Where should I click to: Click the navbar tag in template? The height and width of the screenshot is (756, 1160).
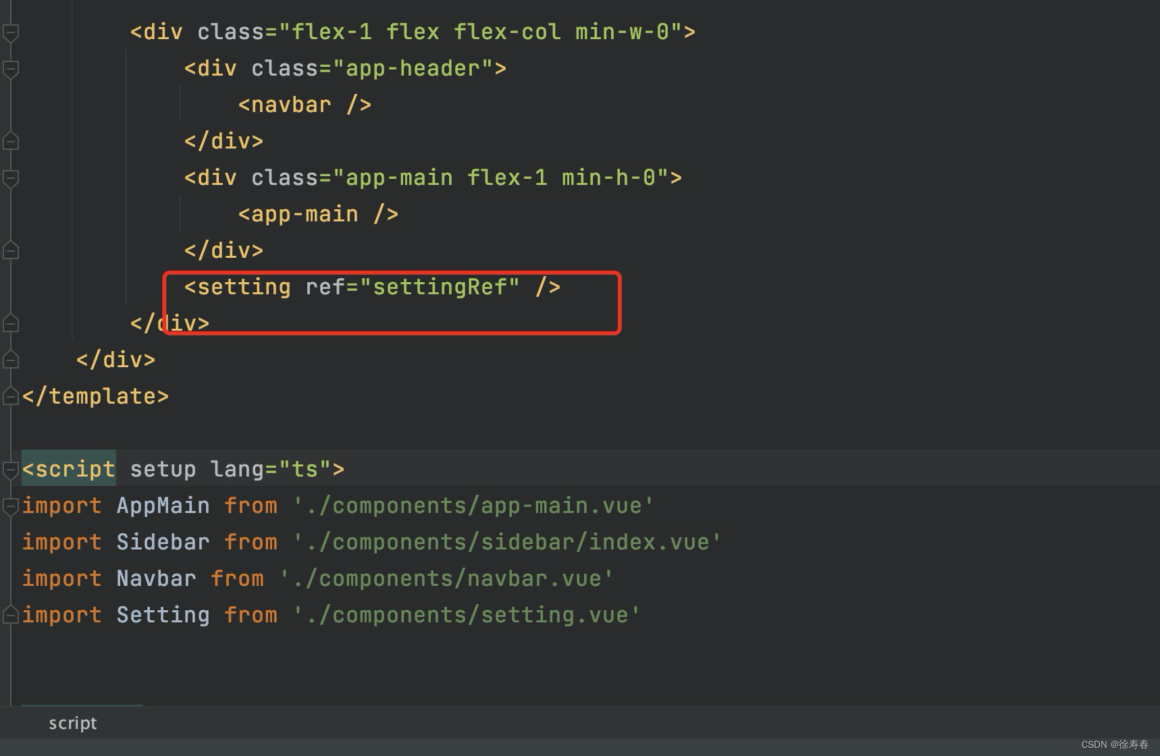305,105
